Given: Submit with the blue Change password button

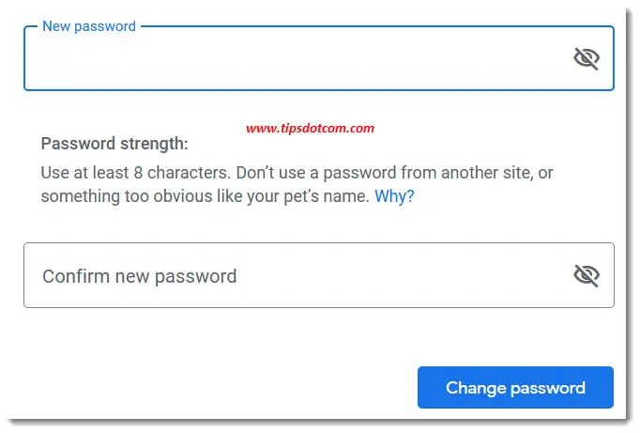Looking at the screenshot, I should (515, 387).
